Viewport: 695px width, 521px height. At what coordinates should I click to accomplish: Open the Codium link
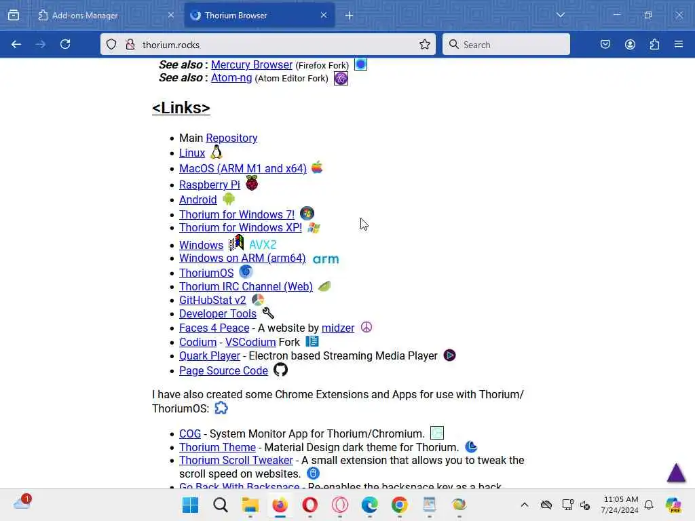click(x=198, y=343)
